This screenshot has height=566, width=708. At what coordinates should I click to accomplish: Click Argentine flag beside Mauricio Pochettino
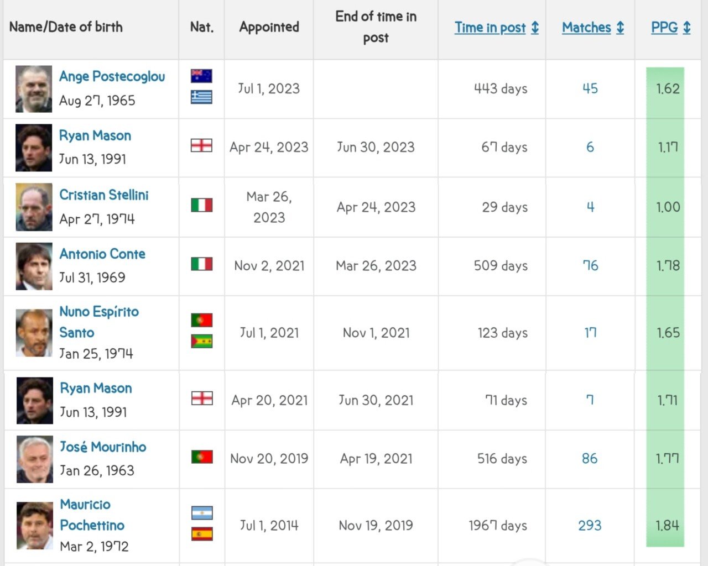pyautogui.click(x=202, y=513)
